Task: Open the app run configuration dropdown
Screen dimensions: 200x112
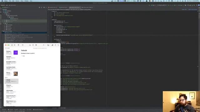Action: pyautogui.click(x=153, y=5)
